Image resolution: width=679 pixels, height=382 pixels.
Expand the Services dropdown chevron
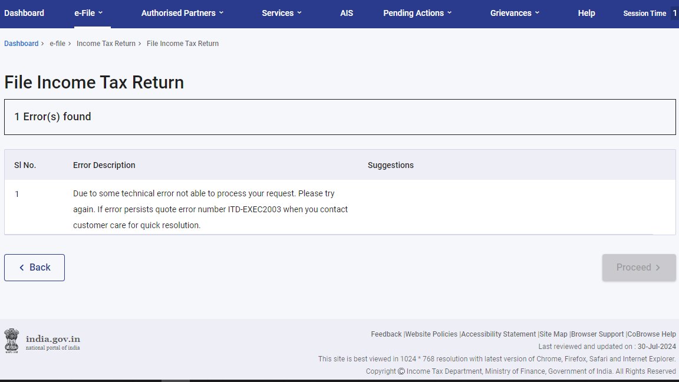point(299,13)
